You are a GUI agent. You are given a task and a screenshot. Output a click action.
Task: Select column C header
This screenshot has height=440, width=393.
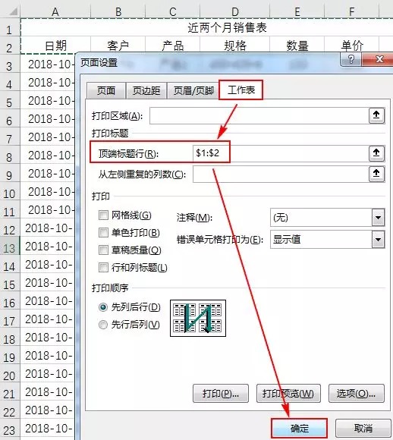(173, 12)
